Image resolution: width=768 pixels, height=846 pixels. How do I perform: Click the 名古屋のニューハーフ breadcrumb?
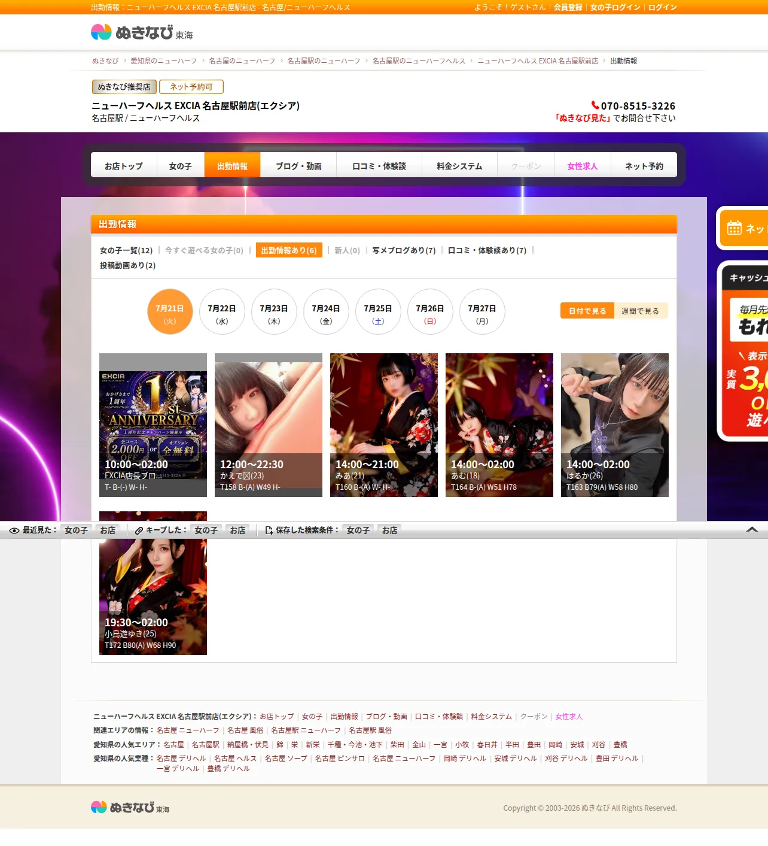[242, 61]
